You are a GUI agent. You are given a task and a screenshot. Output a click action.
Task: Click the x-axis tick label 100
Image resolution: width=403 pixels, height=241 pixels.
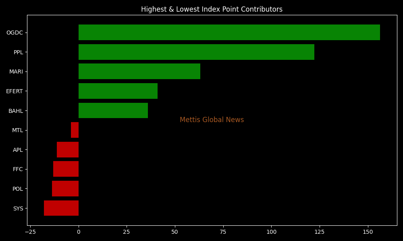click(271, 232)
